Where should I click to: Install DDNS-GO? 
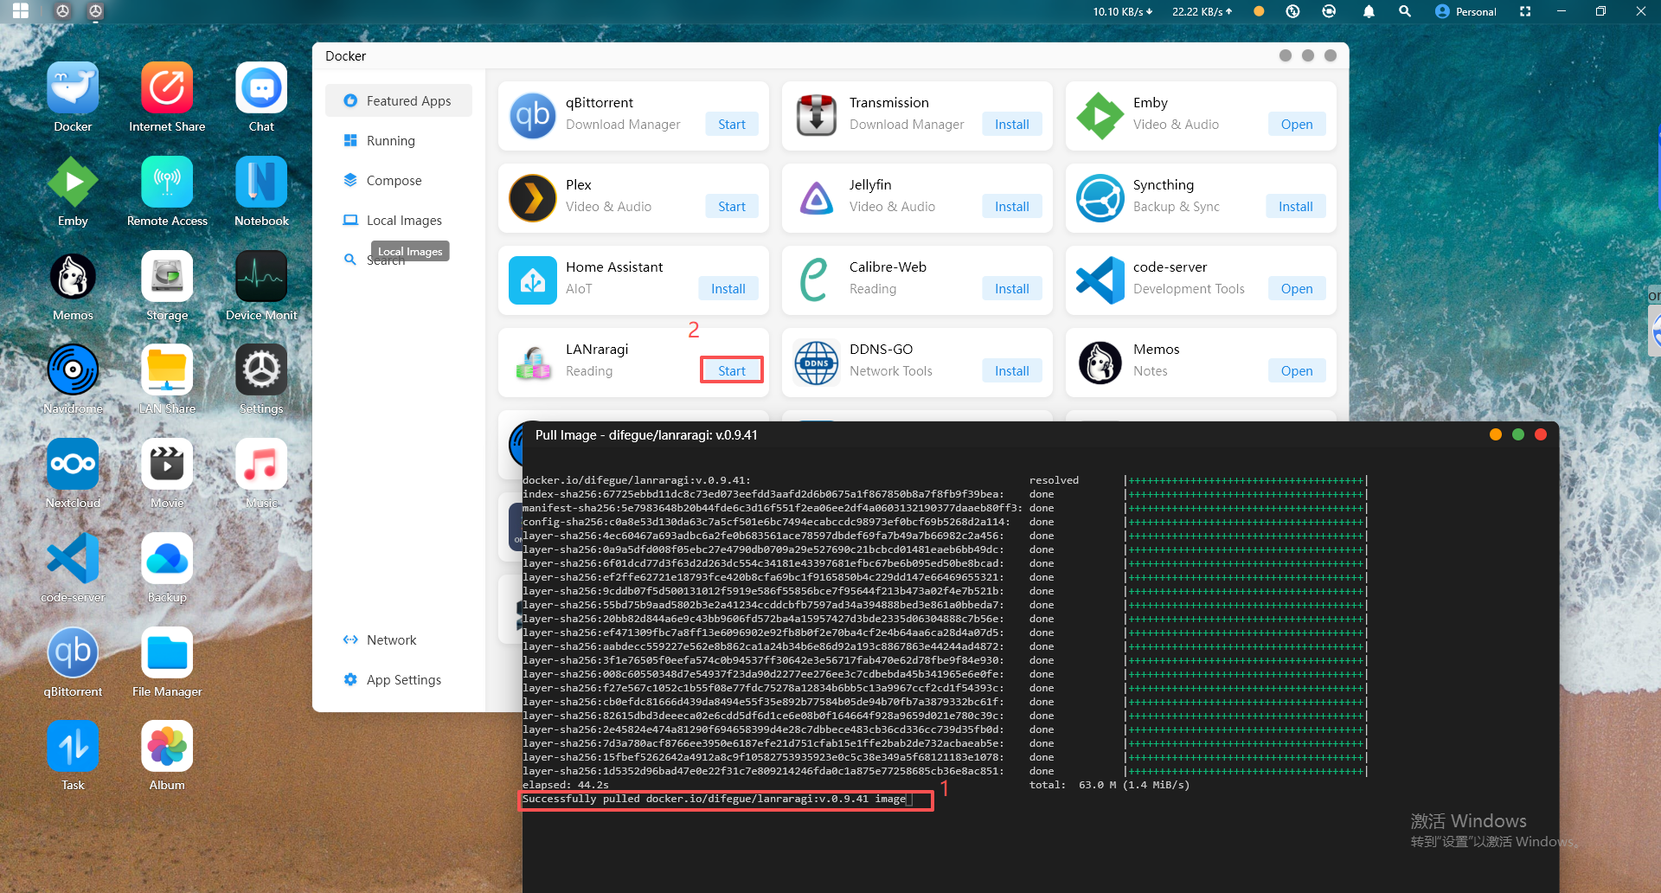coord(1011,370)
